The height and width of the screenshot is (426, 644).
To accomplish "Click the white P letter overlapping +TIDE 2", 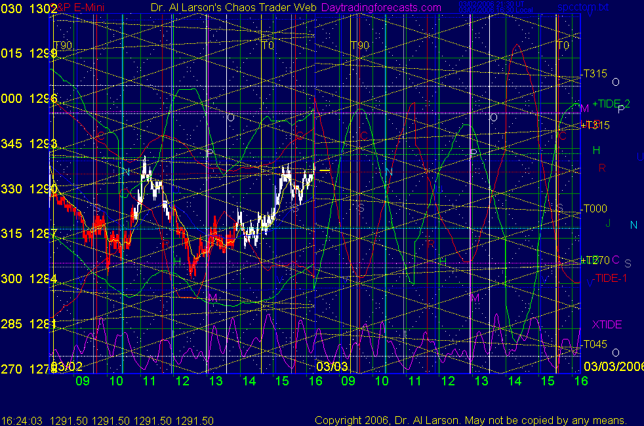I will pos(621,109).
